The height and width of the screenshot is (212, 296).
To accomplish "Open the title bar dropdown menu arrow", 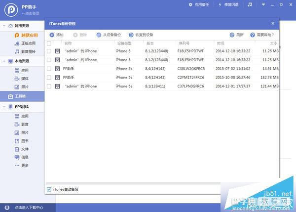I will click(x=263, y=4).
